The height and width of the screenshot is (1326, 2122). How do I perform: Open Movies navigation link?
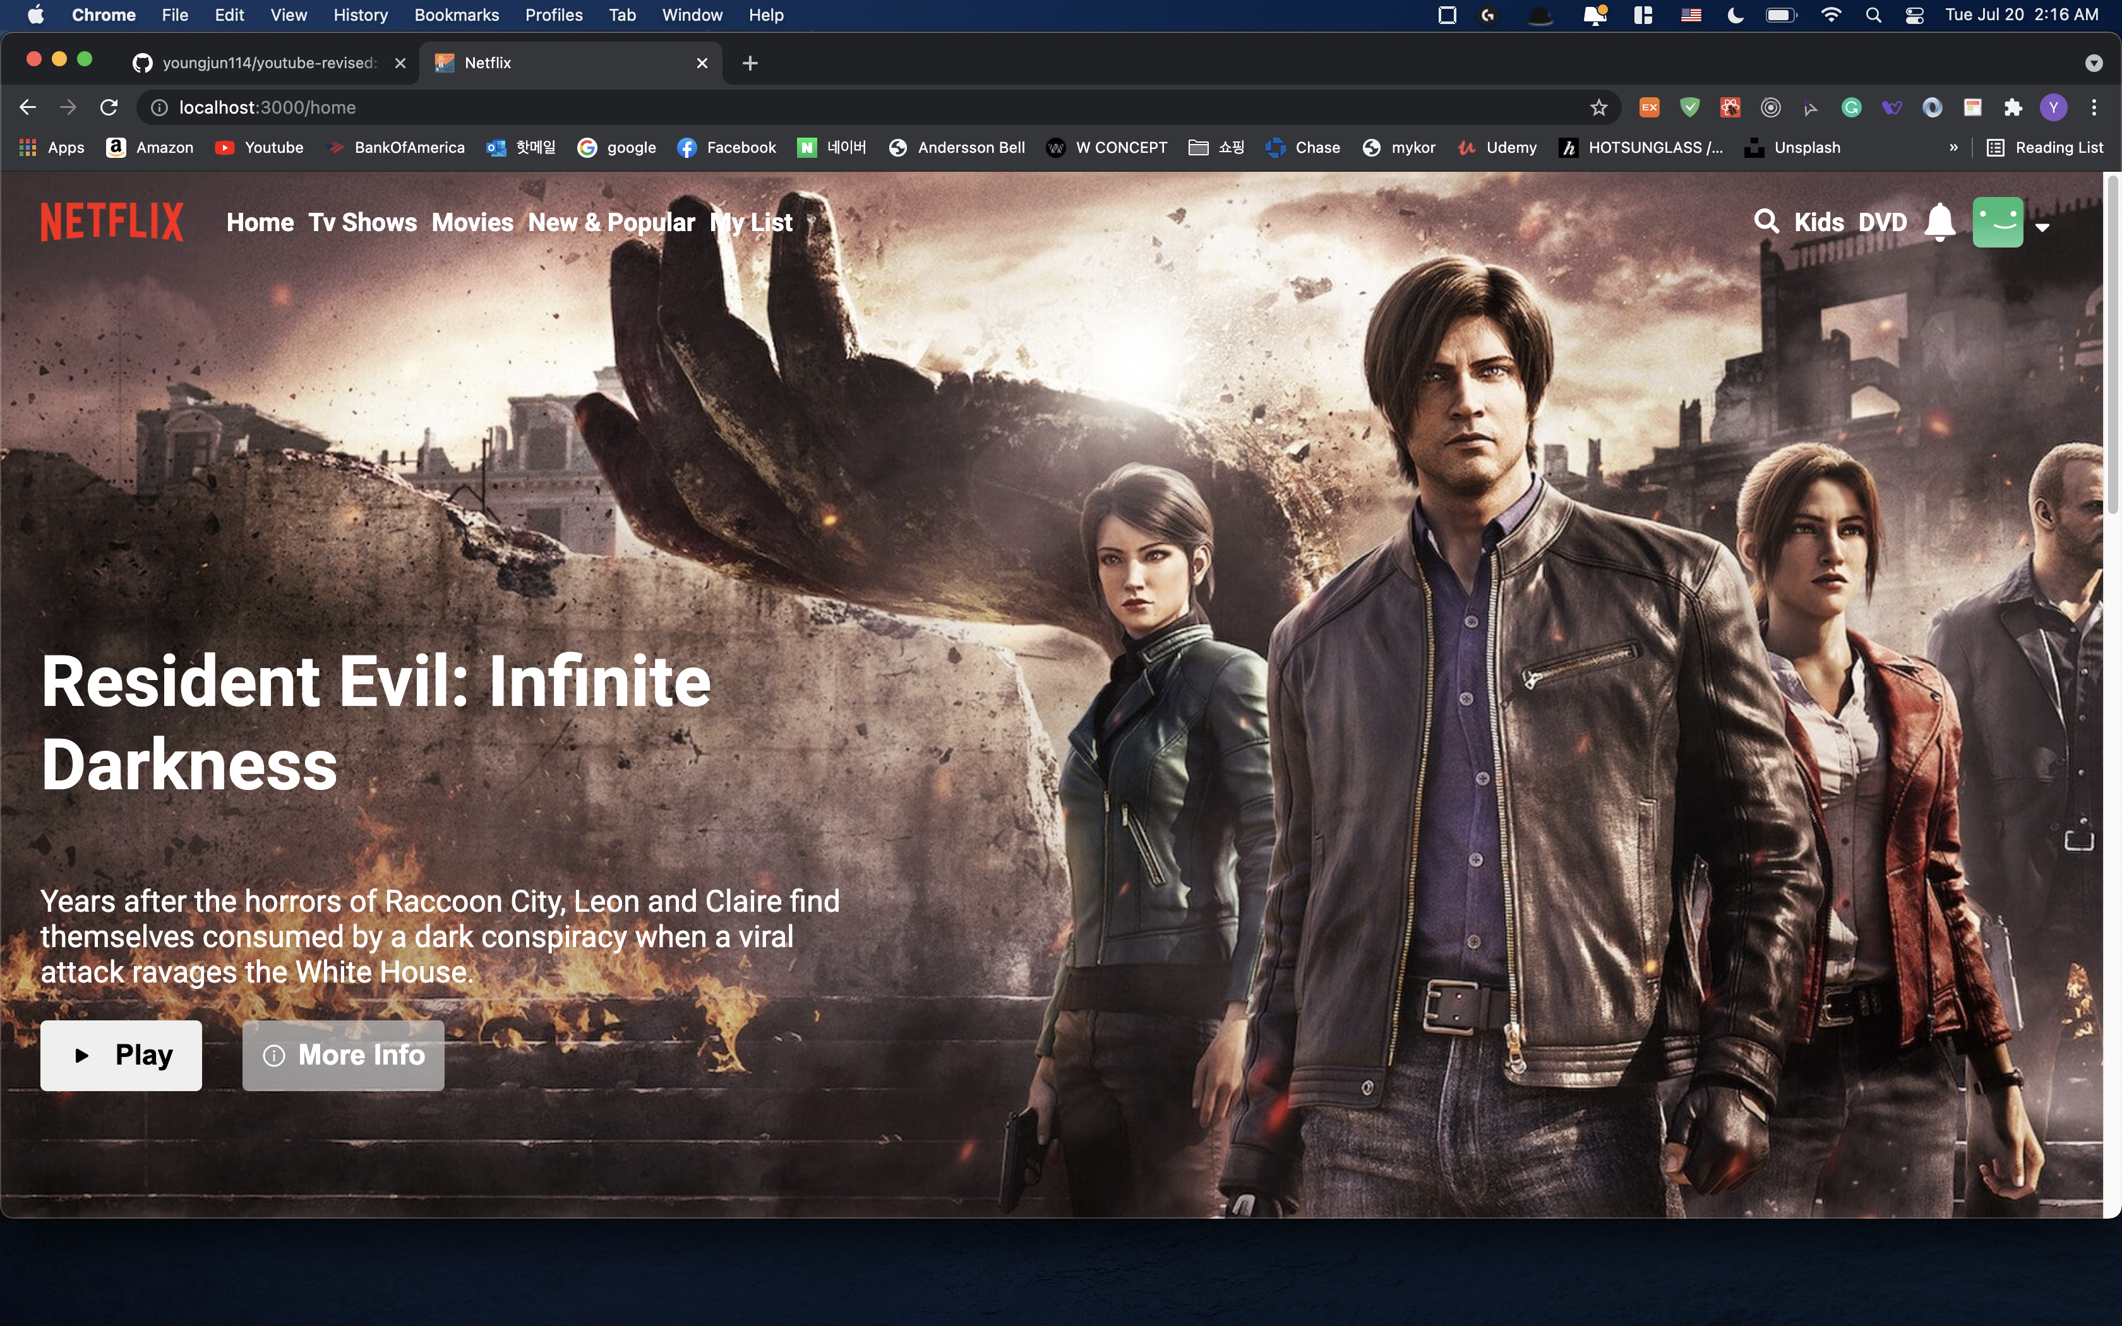click(x=472, y=223)
